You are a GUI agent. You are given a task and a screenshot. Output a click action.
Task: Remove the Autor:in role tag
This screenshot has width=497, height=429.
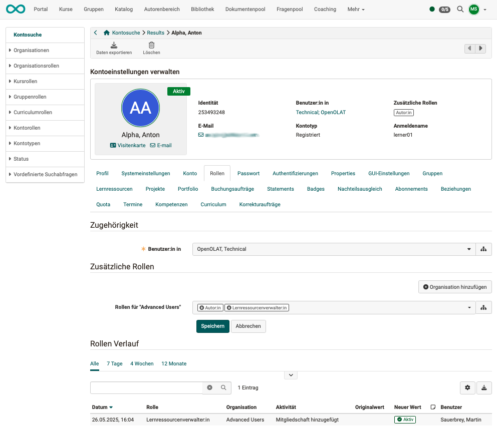201,307
